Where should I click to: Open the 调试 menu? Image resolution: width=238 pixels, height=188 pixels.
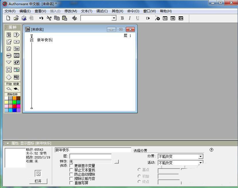[101, 11]
